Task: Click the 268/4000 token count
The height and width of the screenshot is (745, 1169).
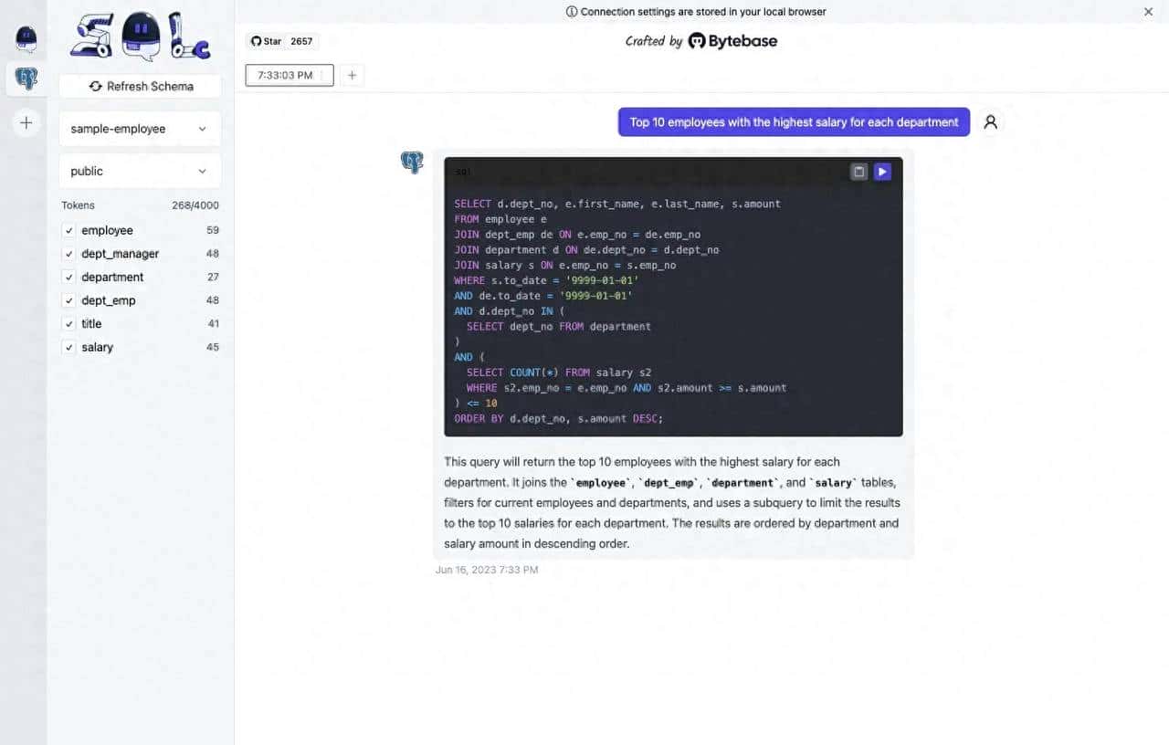Action: pos(195,205)
